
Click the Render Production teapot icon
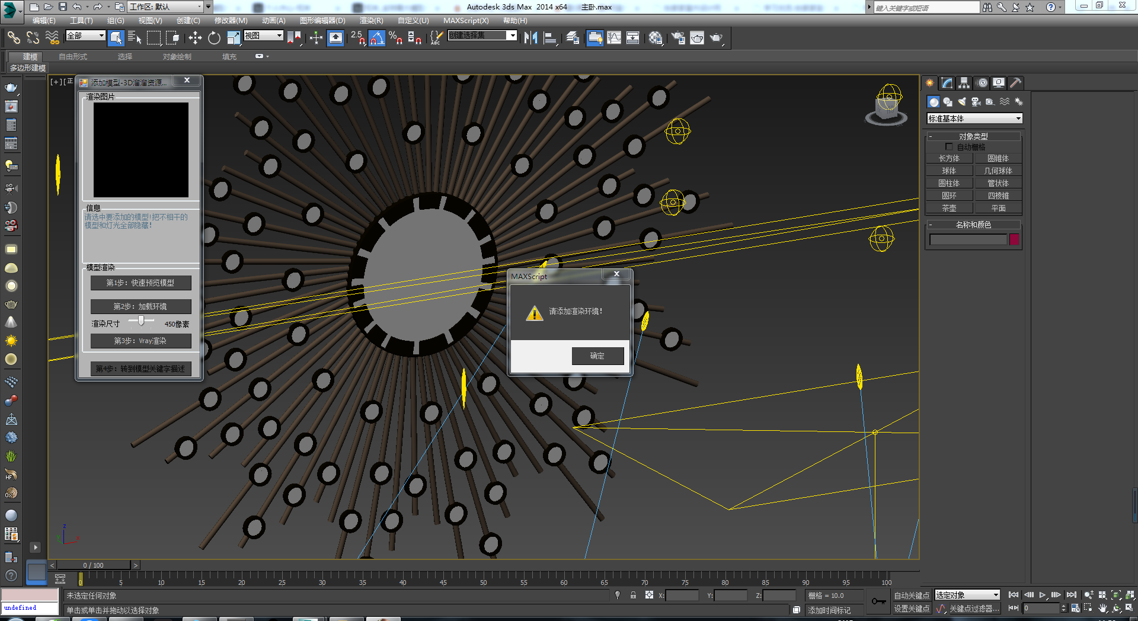tap(717, 38)
